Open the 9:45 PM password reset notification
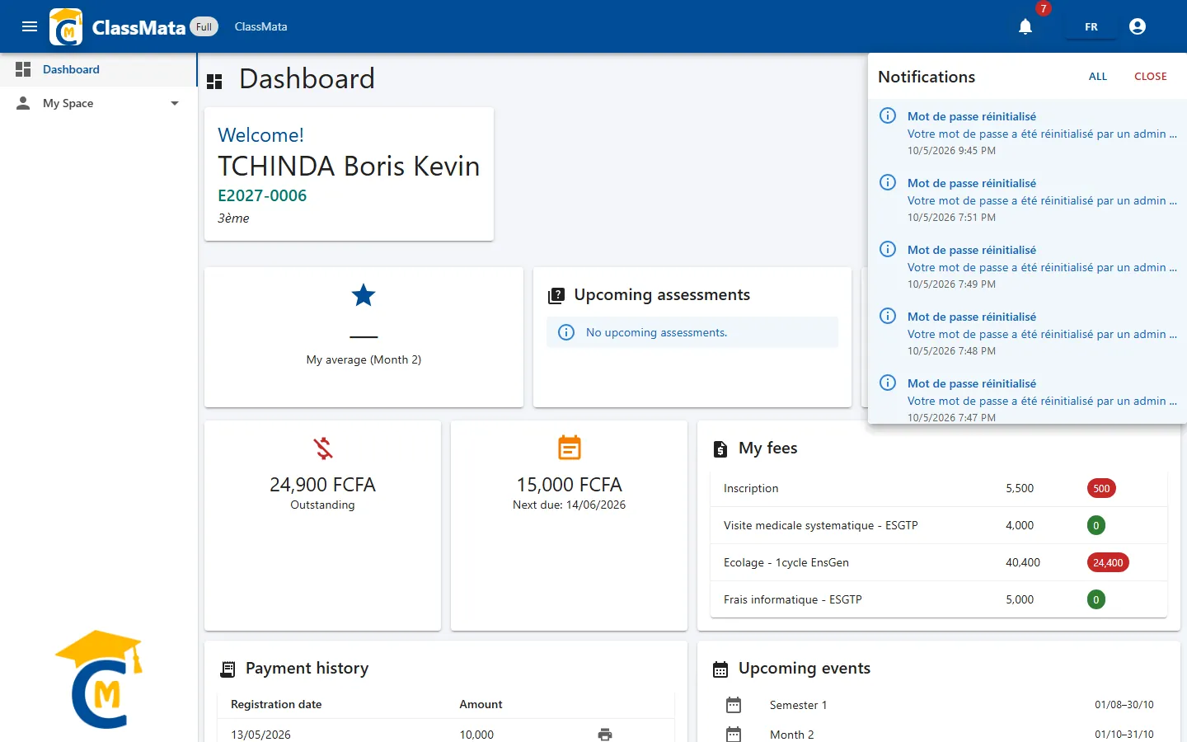The image size is (1187, 742). click(x=1027, y=133)
